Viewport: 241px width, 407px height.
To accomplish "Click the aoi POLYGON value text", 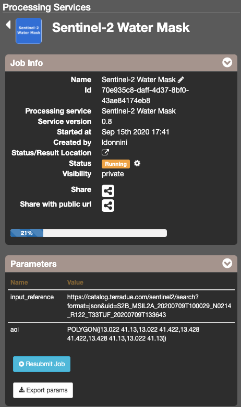I will coord(134,334).
